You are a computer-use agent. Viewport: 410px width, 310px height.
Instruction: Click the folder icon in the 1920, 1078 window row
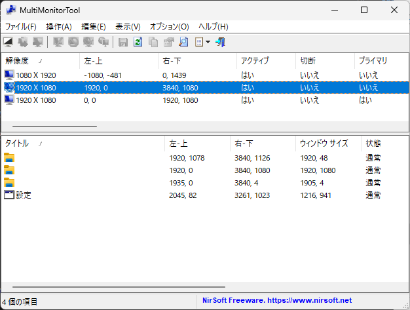click(x=9, y=158)
